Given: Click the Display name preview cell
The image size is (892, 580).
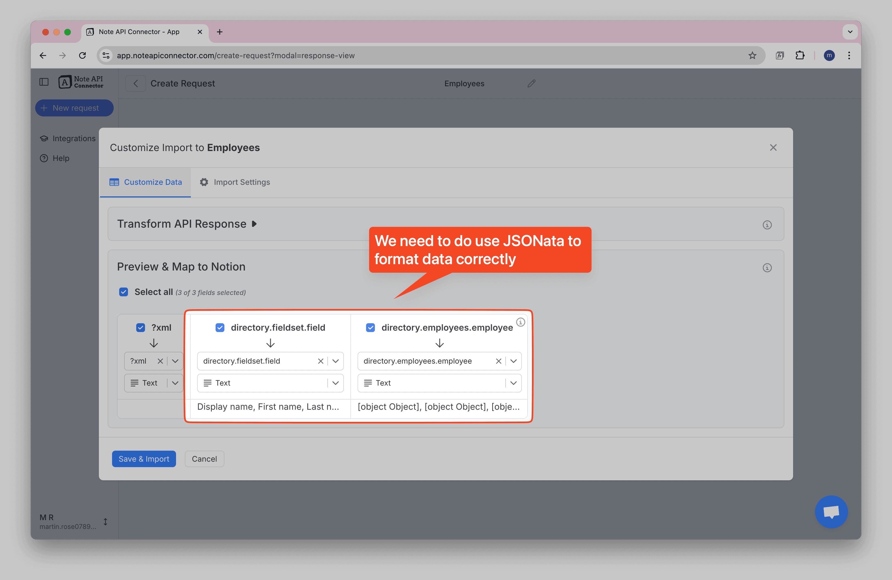Looking at the screenshot, I should pyautogui.click(x=270, y=407).
